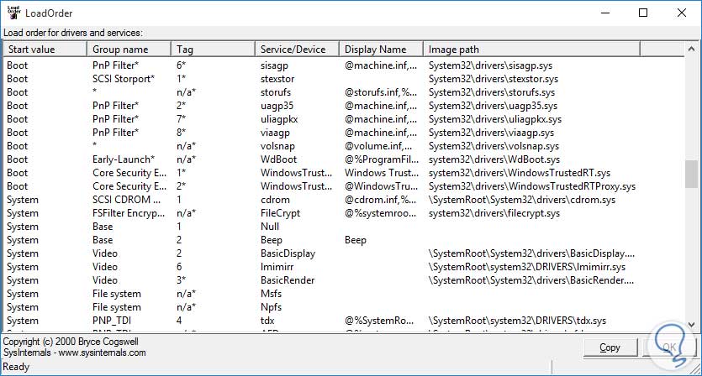The height and width of the screenshot is (376, 702).
Task: Select the Null service entry
Action: (x=270, y=227)
